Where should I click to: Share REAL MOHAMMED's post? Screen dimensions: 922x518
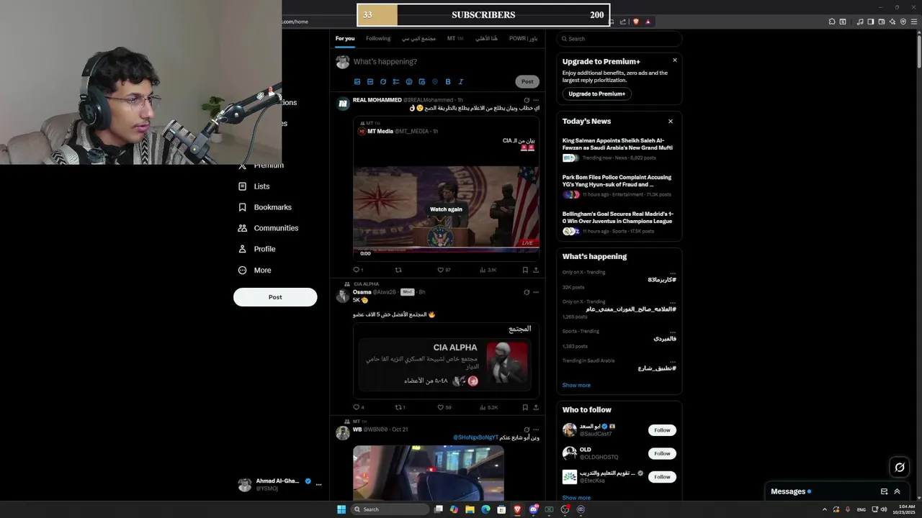536,270
